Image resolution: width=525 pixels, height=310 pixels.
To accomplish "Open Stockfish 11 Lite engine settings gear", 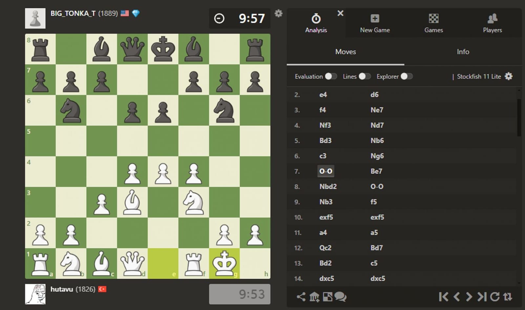I will pyautogui.click(x=509, y=76).
